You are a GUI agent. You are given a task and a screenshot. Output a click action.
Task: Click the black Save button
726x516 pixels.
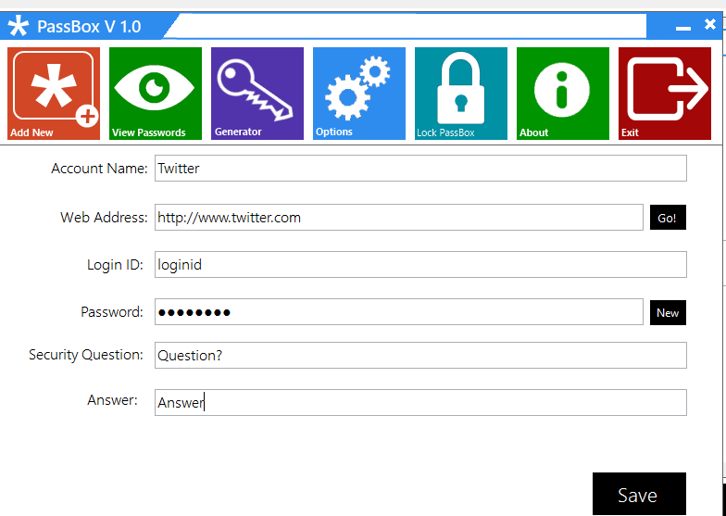tap(639, 495)
